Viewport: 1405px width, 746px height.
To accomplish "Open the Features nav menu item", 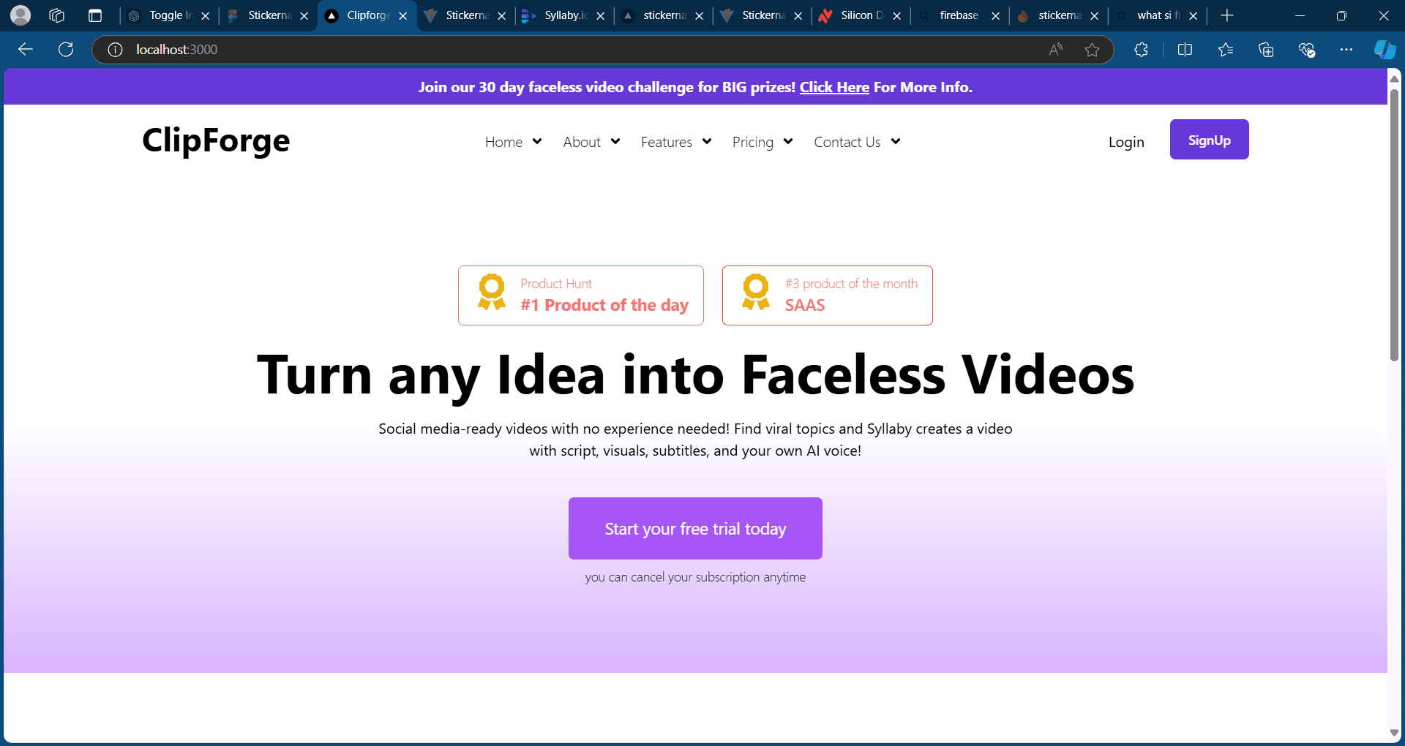I will tap(667, 142).
